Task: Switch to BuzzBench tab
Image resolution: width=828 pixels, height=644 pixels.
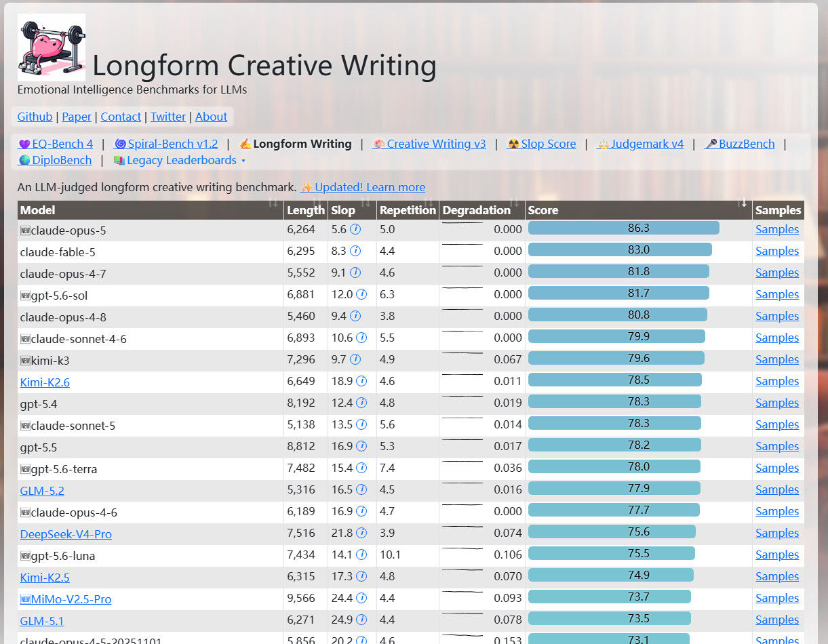Action: point(739,144)
